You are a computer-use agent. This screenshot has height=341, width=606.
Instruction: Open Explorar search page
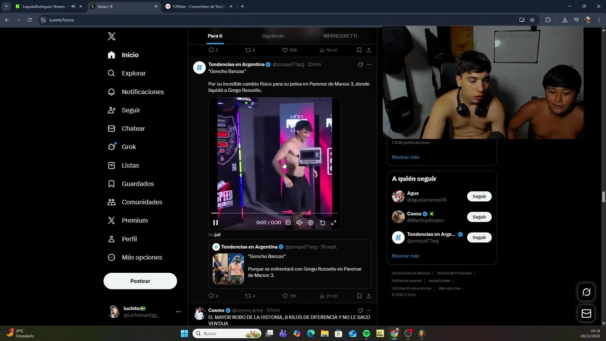[126, 73]
